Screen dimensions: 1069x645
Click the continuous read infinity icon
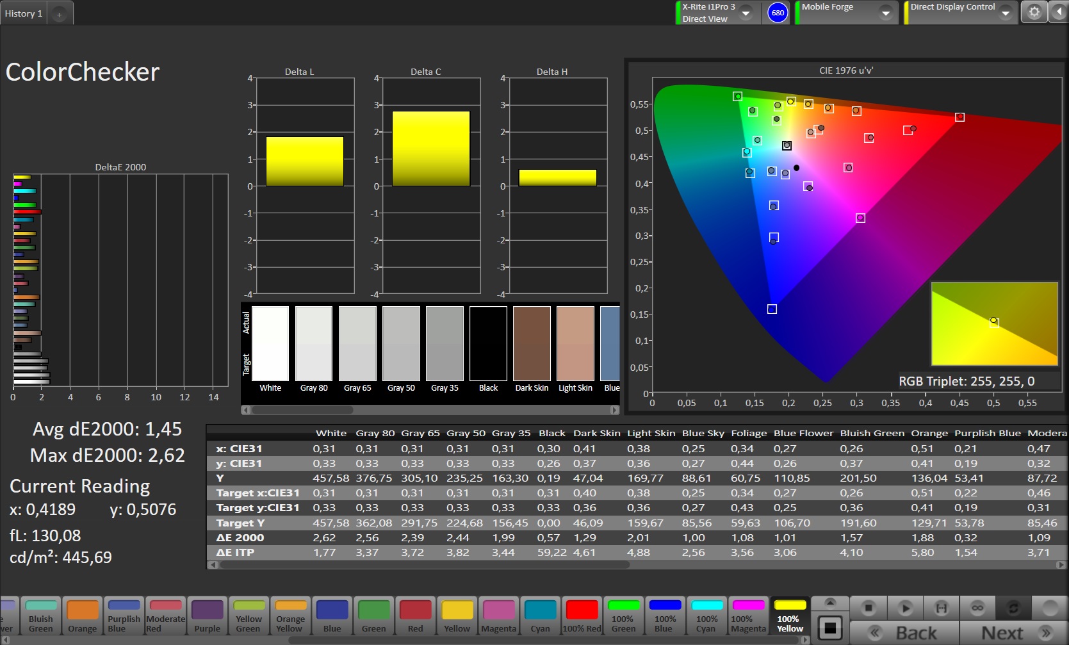pyautogui.click(x=977, y=607)
